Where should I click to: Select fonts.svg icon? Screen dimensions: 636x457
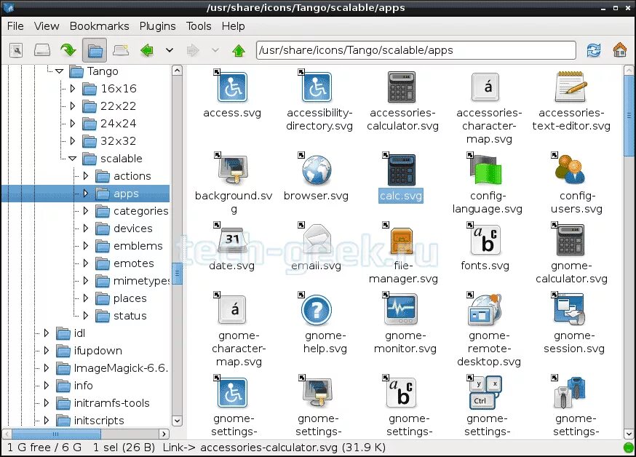point(486,239)
